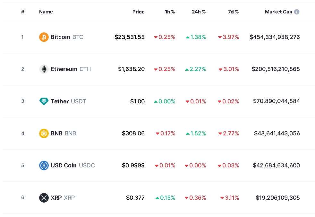Click Bitcoin's price of $23,531.53
This screenshot has width=315, height=217.
tap(130, 37)
